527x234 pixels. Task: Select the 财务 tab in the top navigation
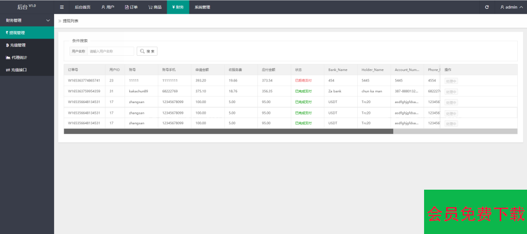click(x=178, y=7)
